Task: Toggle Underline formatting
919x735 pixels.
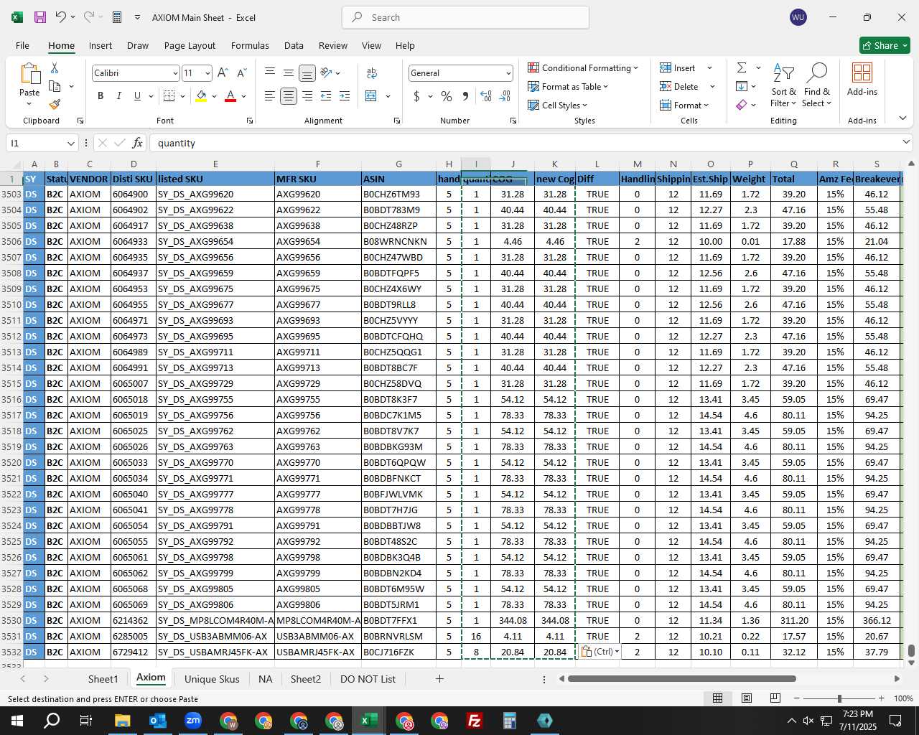Action: point(137,96)
